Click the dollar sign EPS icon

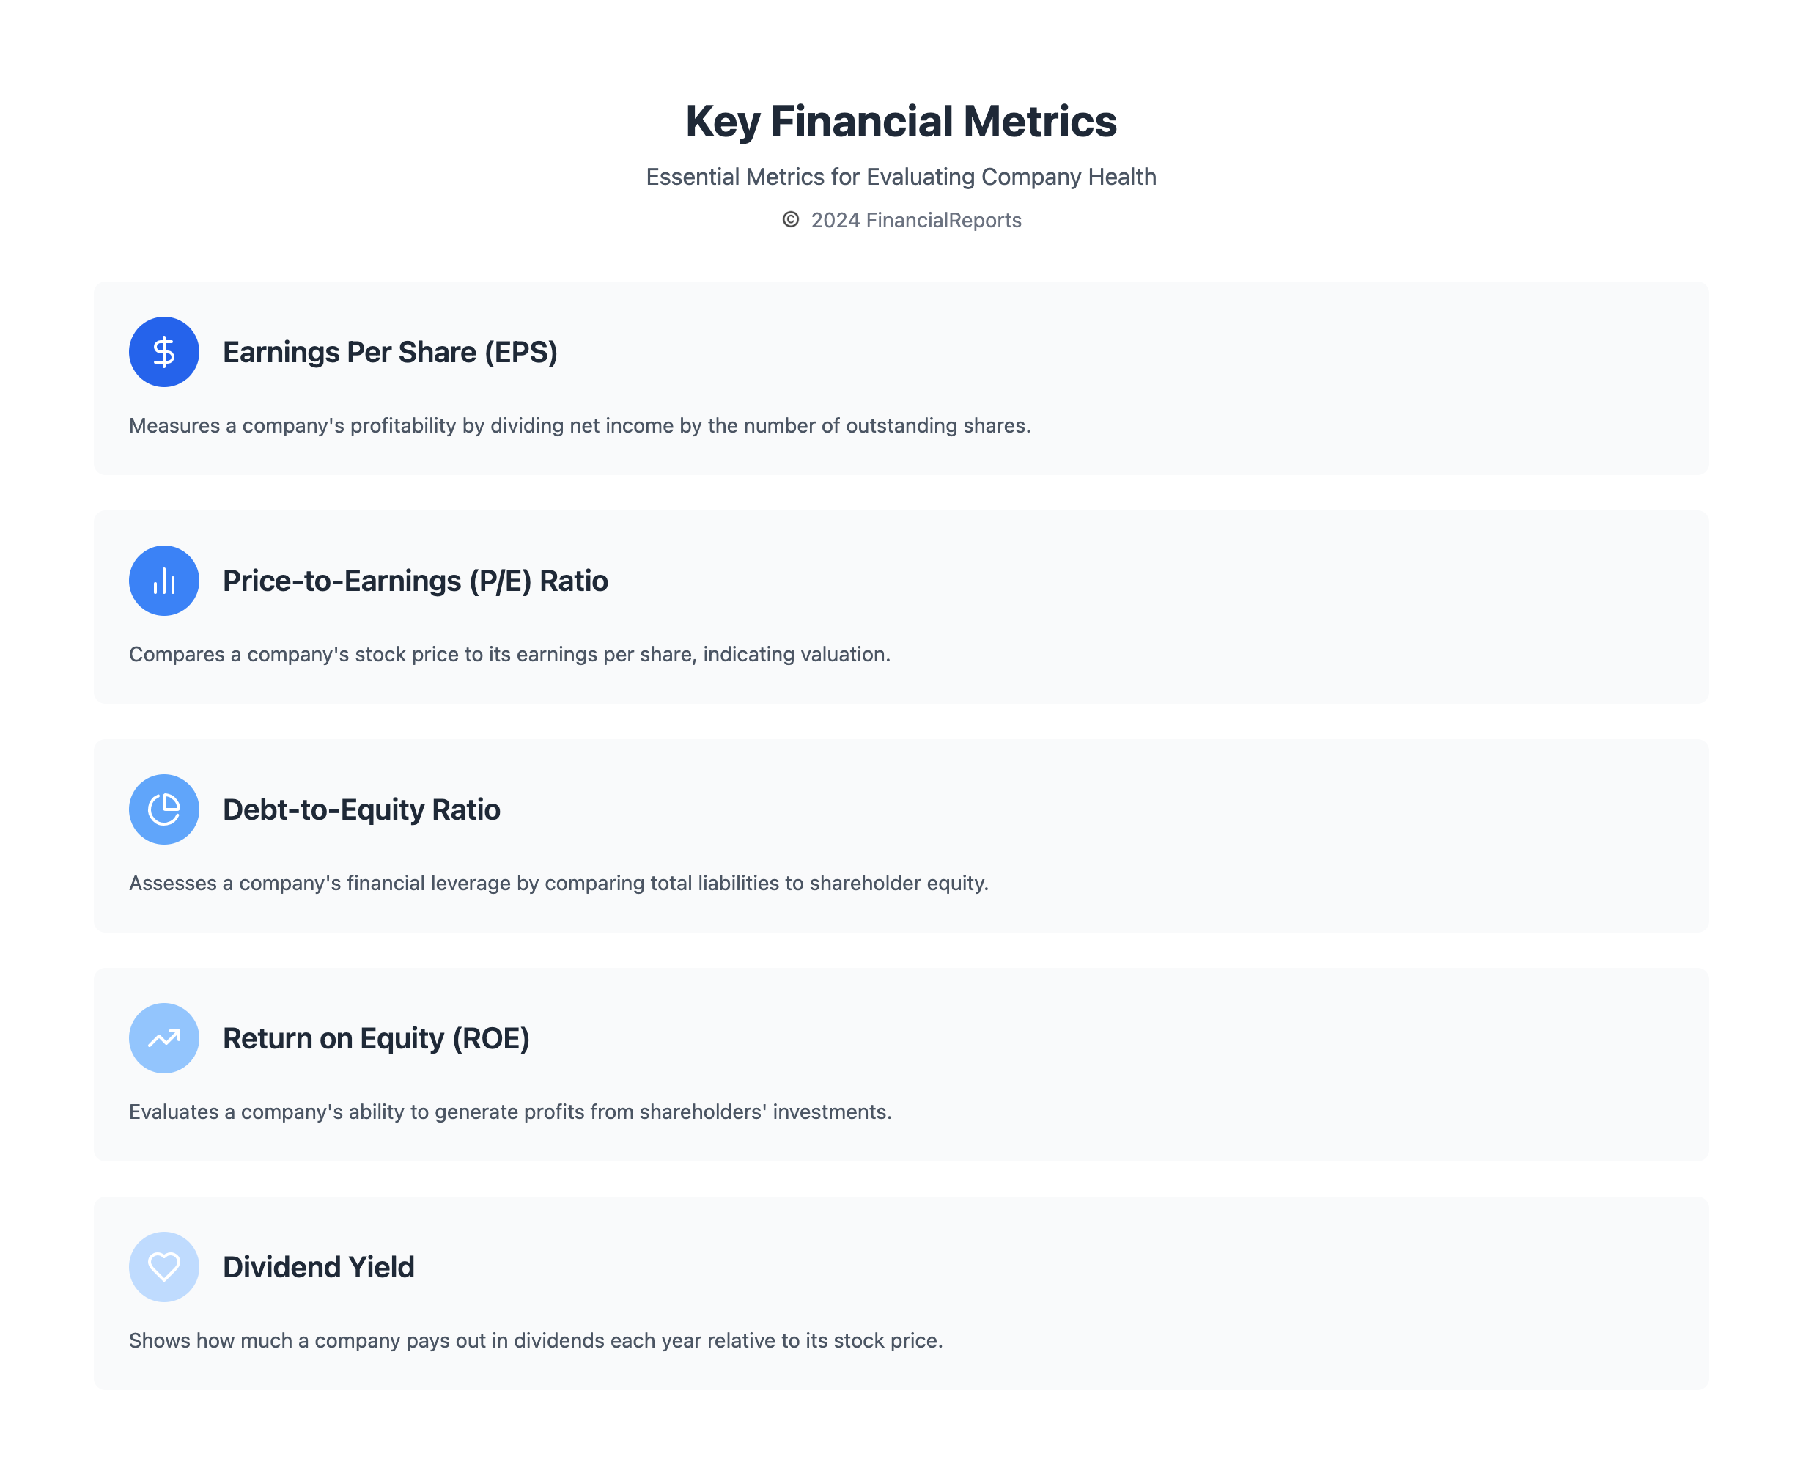(x=164, y=352)
